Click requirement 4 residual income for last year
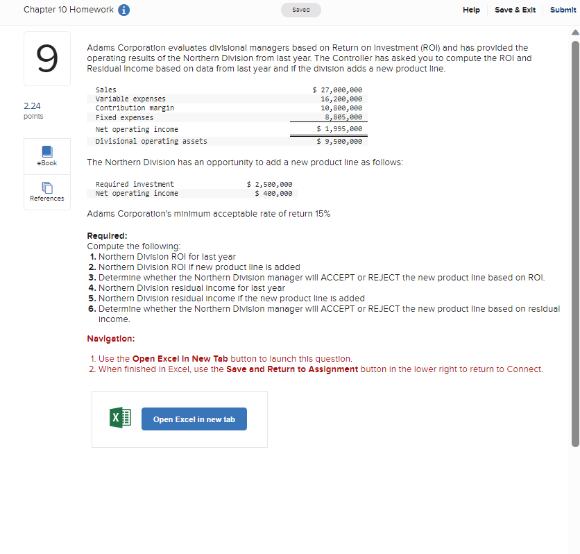The height and width of the screenshot is (554, 580). pyautogui.click(x=191, y=288)
